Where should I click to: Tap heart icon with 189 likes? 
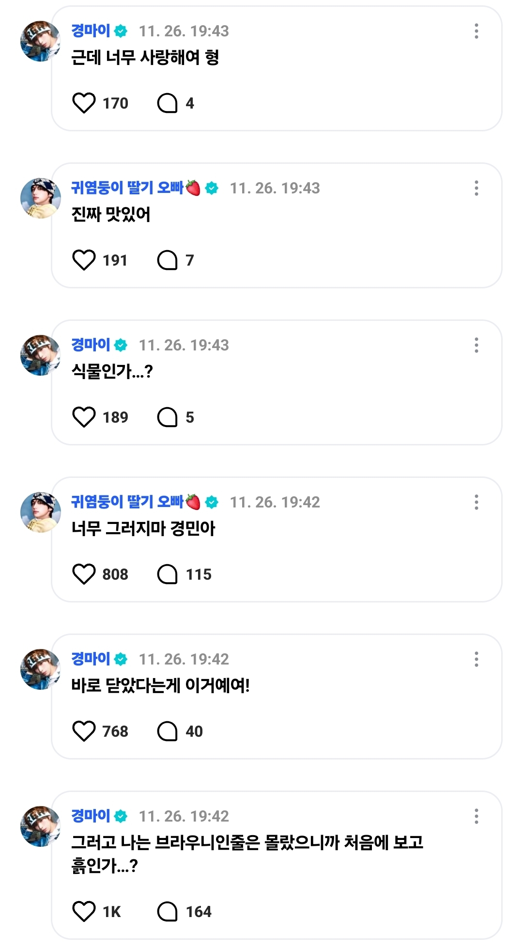click(x=84, y=417)
